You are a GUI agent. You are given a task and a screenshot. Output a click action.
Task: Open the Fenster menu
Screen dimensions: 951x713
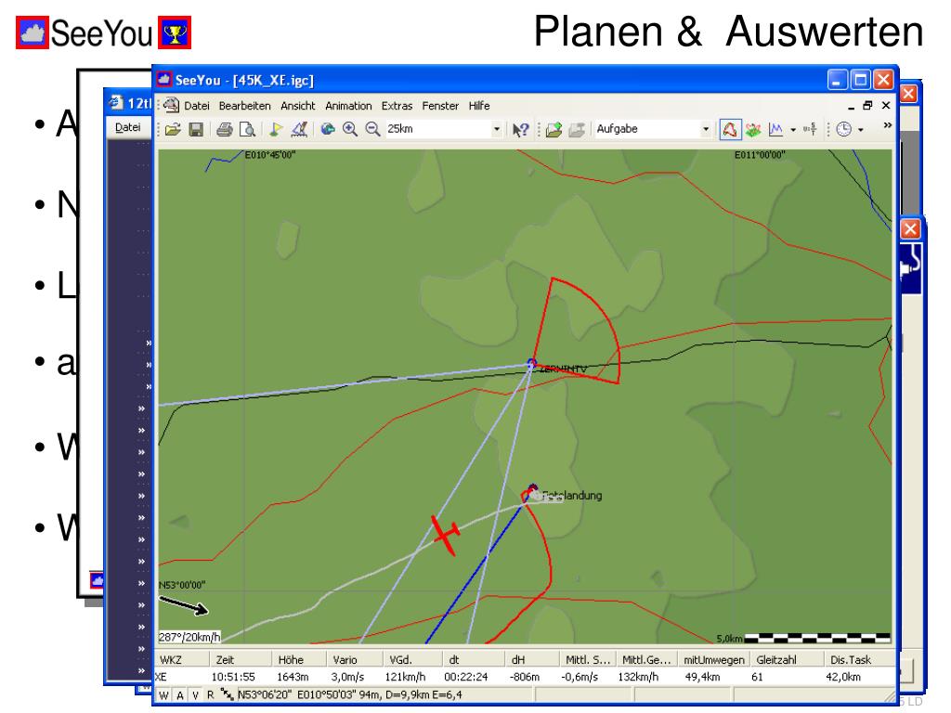440,106
